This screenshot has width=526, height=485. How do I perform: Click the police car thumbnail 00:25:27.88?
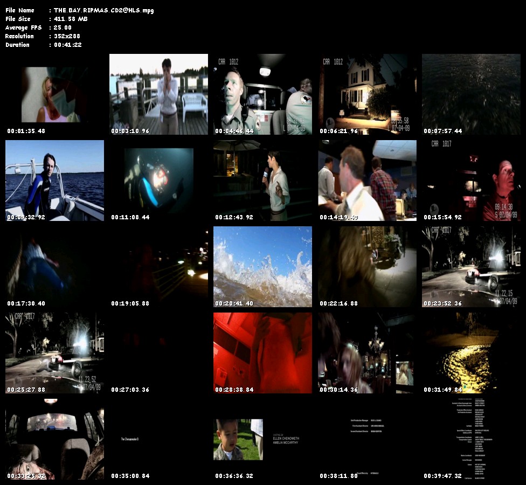[54, 353]
